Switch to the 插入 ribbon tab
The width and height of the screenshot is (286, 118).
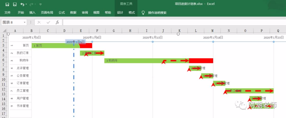[33, 12]
